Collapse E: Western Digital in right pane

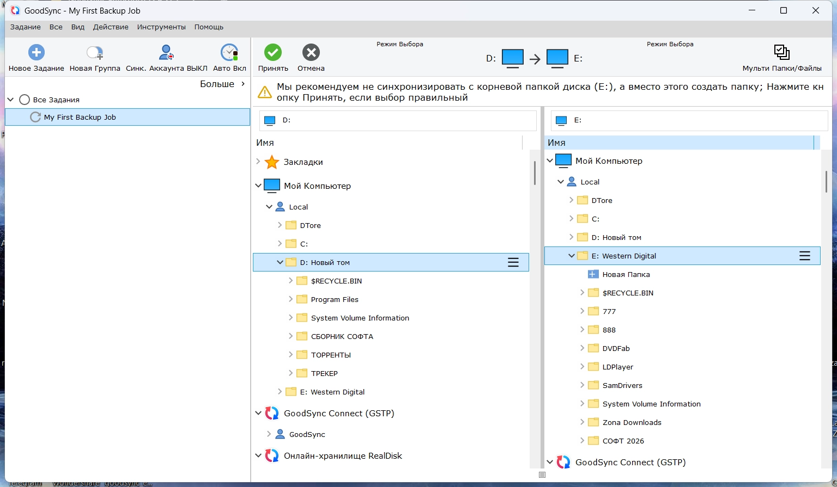(x=572, y=256)
